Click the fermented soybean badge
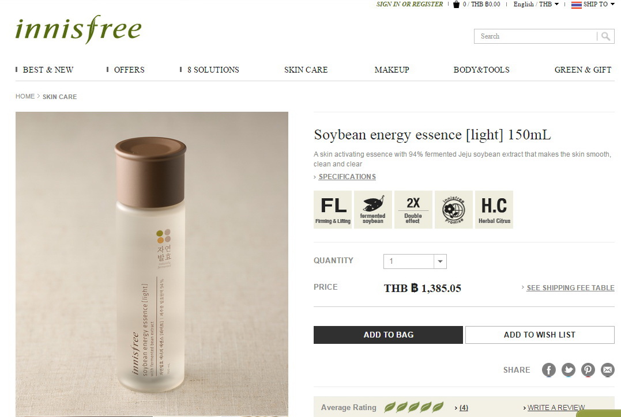Viewport: 621px width, 417px height. point(373,210)
